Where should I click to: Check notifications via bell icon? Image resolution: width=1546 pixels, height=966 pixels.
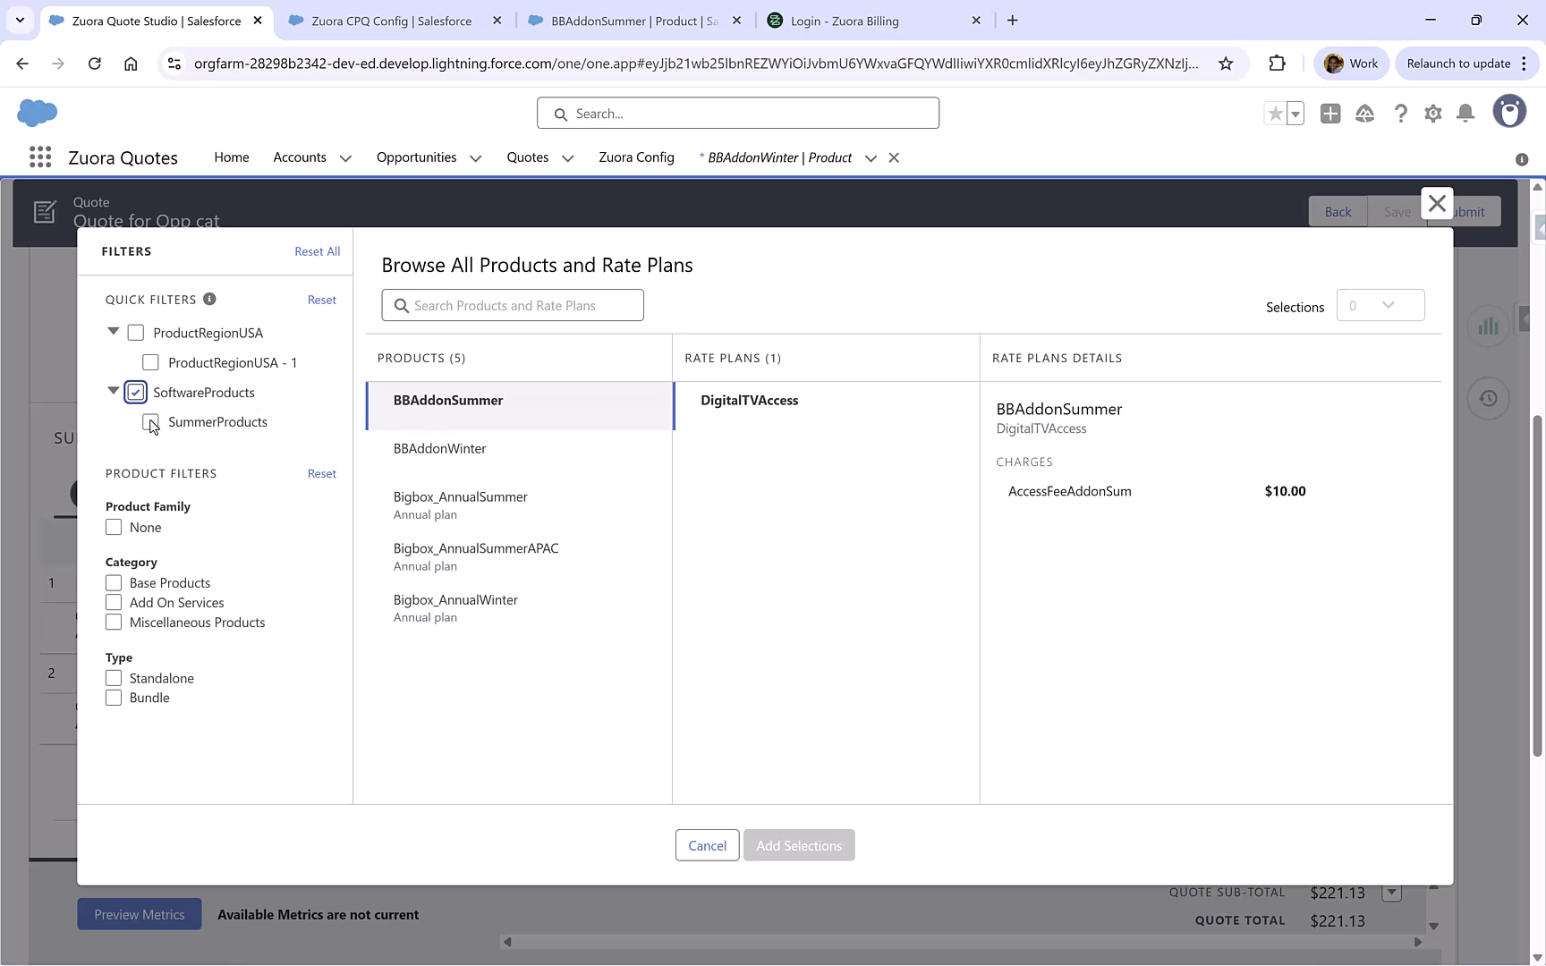coord(1465,114)
